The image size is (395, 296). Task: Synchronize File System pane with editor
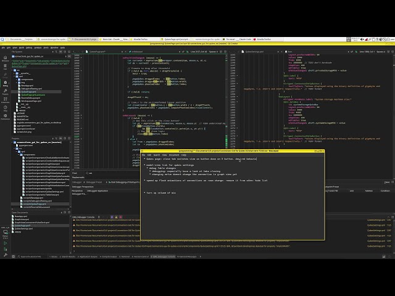tap(60, 52)
